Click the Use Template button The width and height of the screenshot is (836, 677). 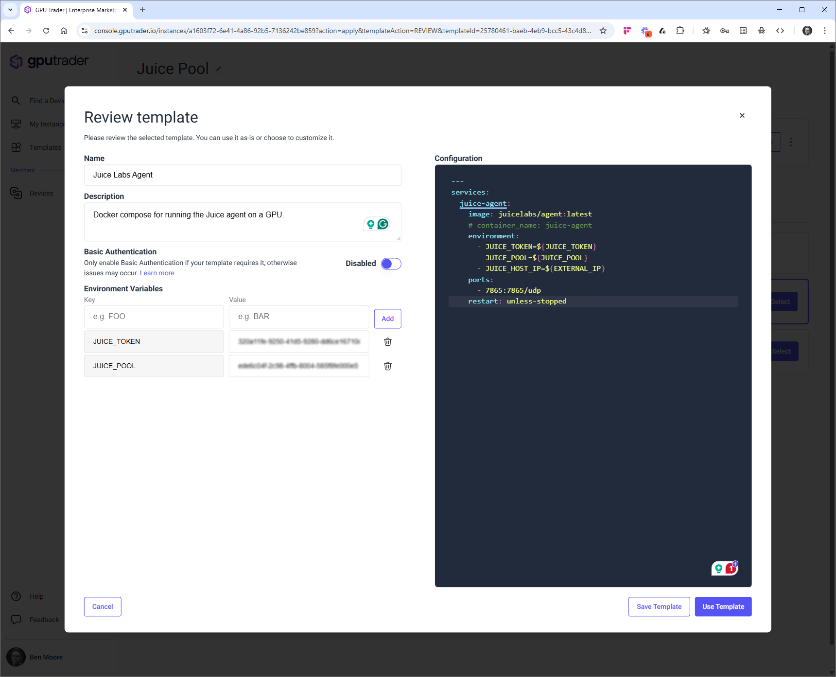723,606
